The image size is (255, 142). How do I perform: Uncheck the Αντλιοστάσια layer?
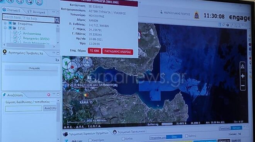pos(15,33)
